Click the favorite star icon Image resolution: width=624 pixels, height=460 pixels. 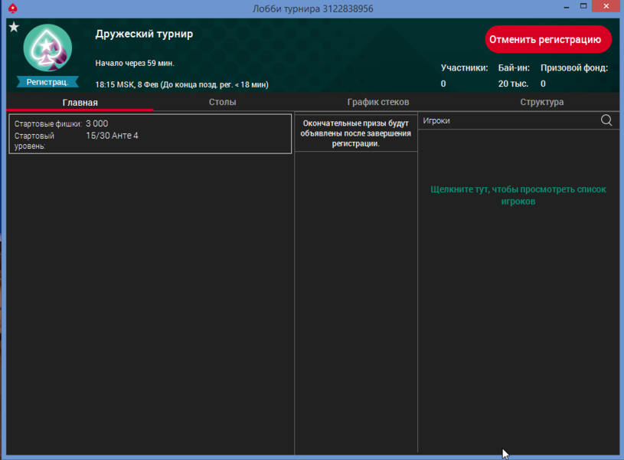(x=14, y=27)
